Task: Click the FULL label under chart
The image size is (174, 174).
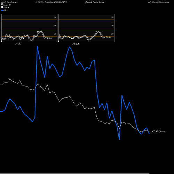Action: (x=76, y=44)
